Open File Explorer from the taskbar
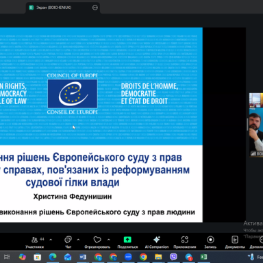263x263 pixels. (158, 257)
